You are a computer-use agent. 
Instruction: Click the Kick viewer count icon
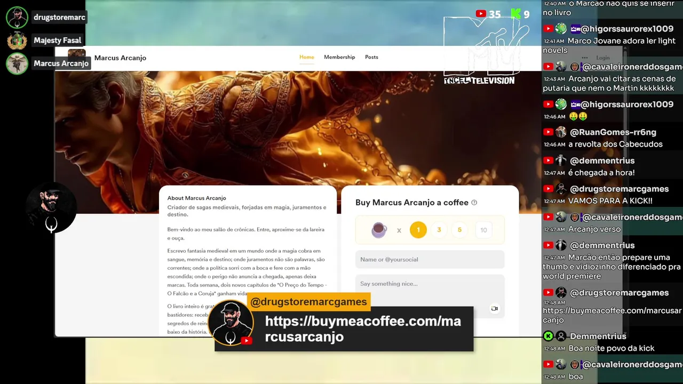point(515,14)
